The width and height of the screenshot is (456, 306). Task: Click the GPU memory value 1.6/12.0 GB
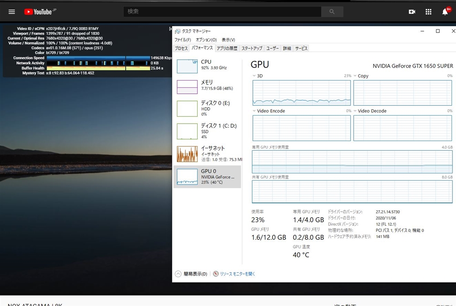269,237
